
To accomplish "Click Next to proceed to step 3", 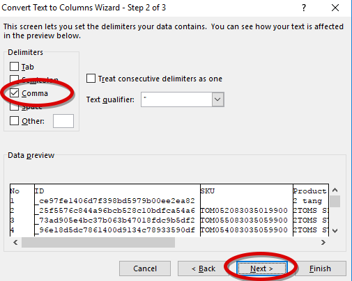I will (262, 268).
